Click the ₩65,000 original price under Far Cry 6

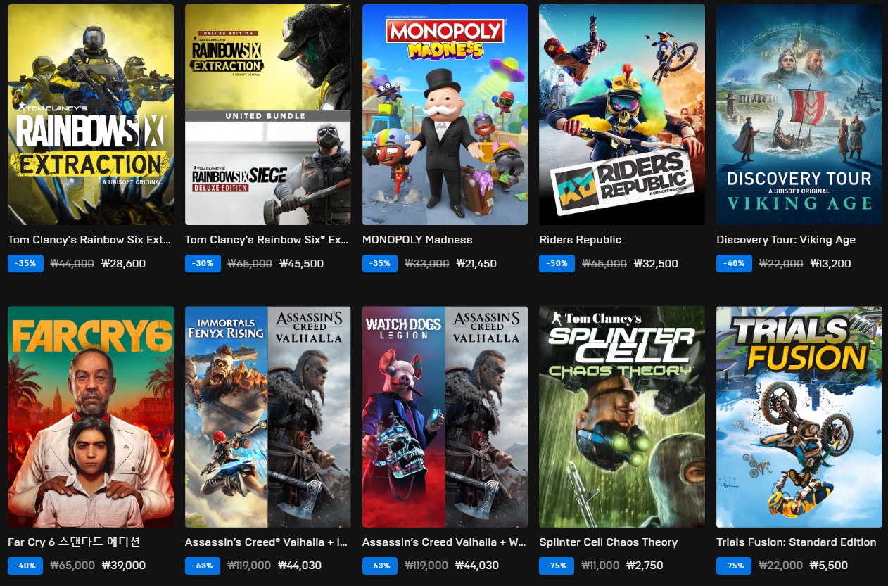72,566
